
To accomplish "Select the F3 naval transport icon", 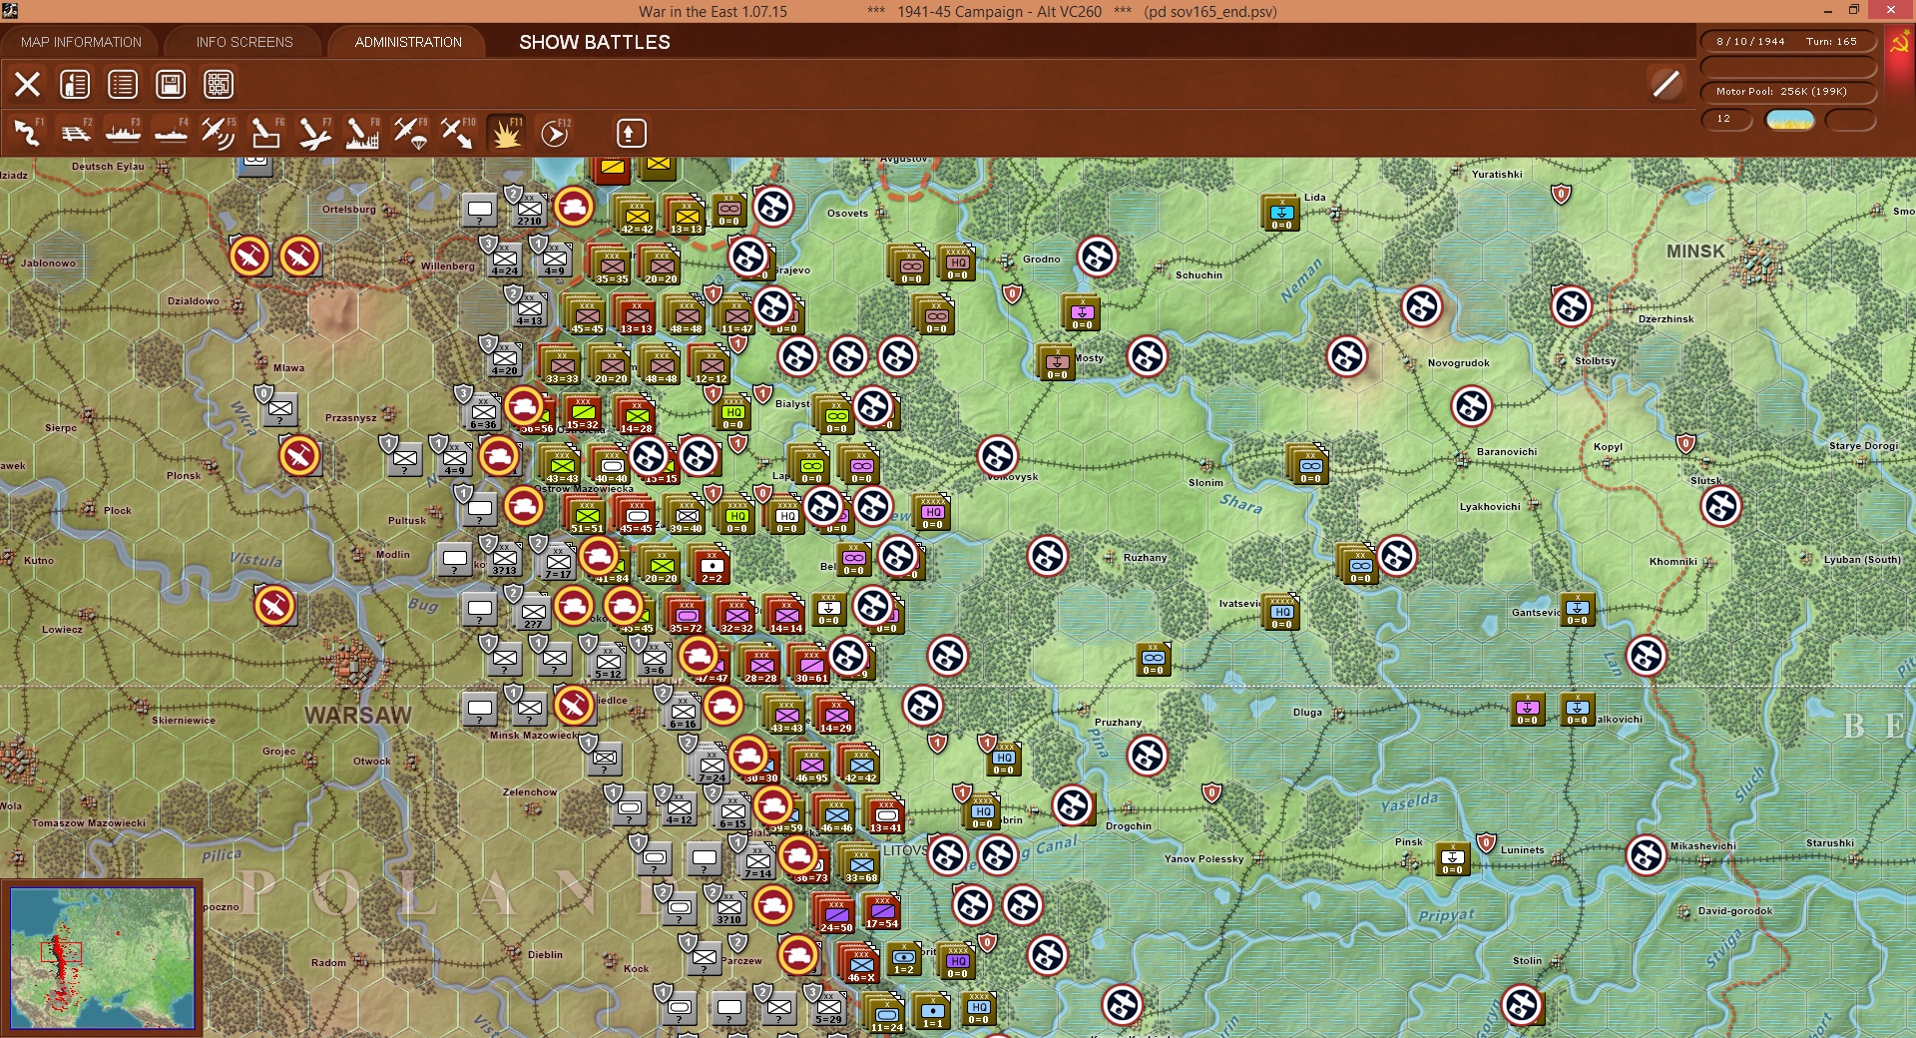I will [123, 133].
